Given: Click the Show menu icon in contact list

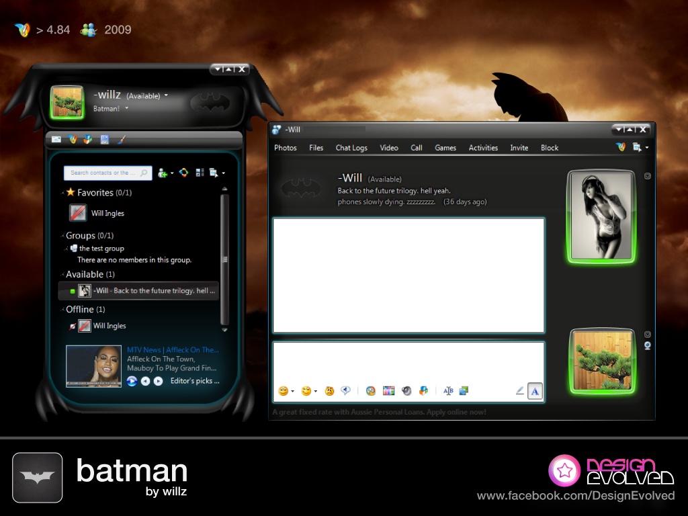Looking at the screenshot, I should tap(214, 173).
